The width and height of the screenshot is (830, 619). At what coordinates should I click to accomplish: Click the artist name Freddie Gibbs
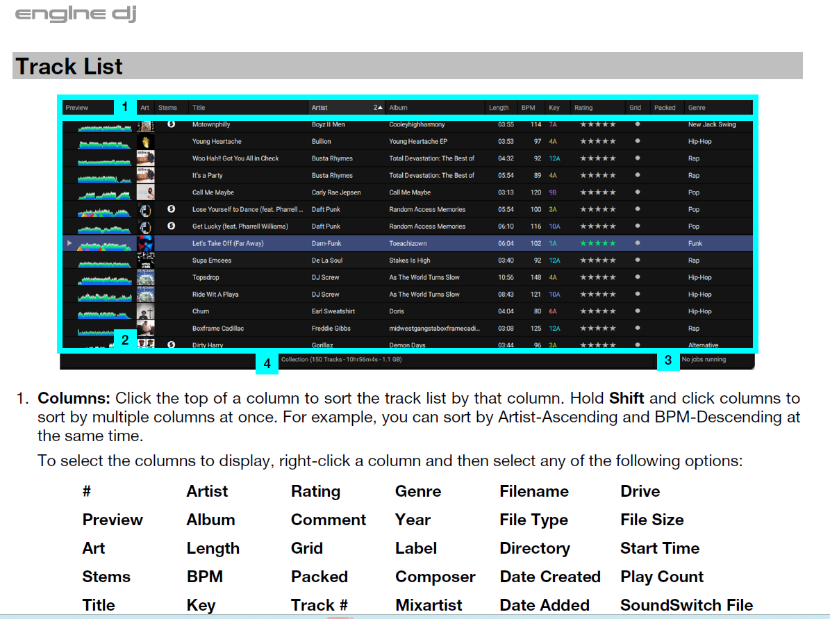click(331, 329)
